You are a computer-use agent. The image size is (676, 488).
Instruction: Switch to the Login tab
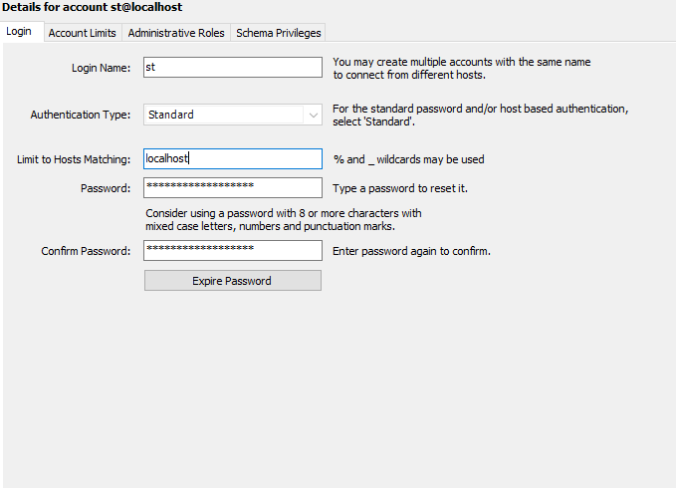click(19, 33)
